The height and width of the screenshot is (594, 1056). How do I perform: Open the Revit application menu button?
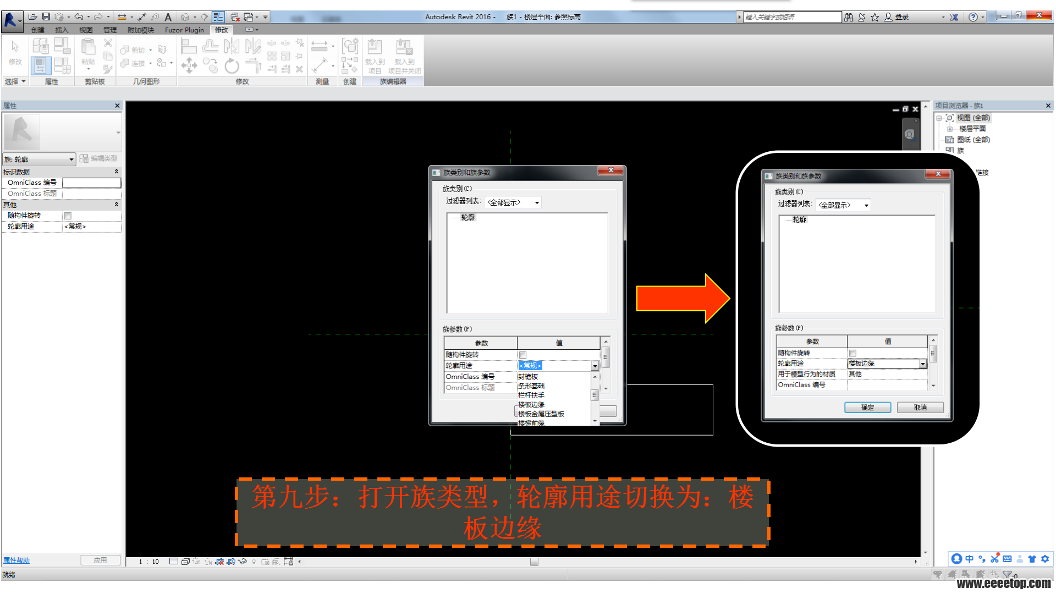coord(12,20)
